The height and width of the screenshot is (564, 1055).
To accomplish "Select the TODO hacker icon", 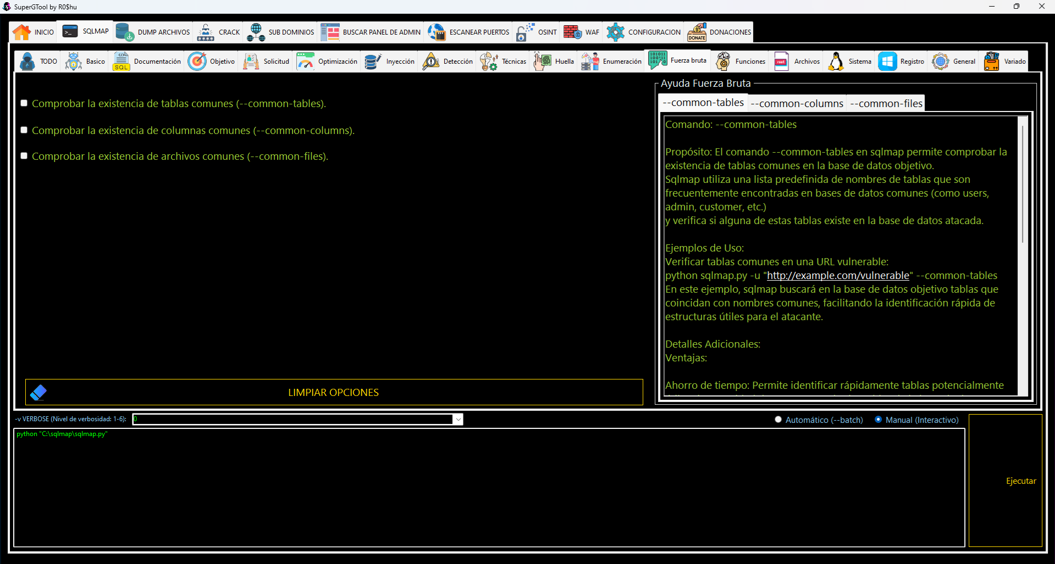I will click(x=27, y=62).
